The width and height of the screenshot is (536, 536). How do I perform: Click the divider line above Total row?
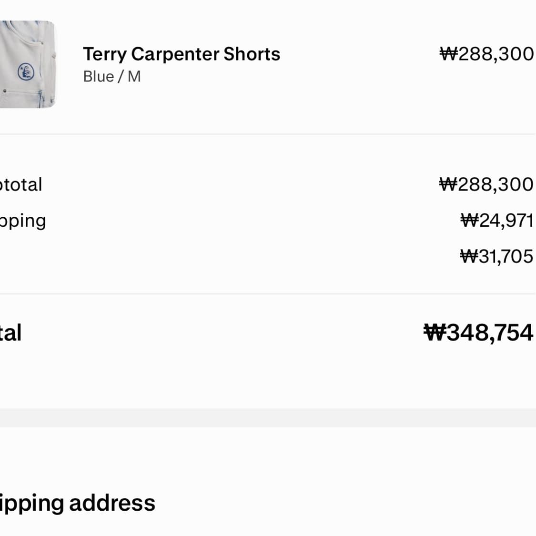268,294
